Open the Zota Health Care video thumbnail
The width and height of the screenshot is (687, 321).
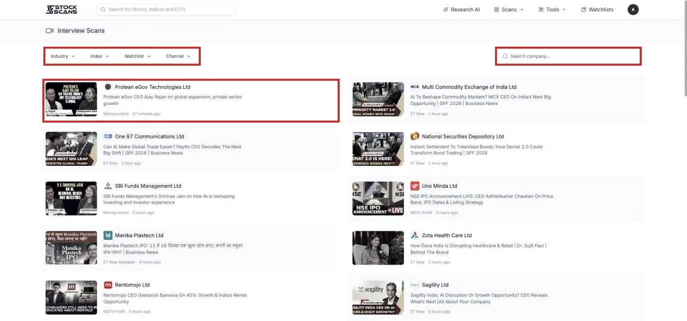pos(378,248)
